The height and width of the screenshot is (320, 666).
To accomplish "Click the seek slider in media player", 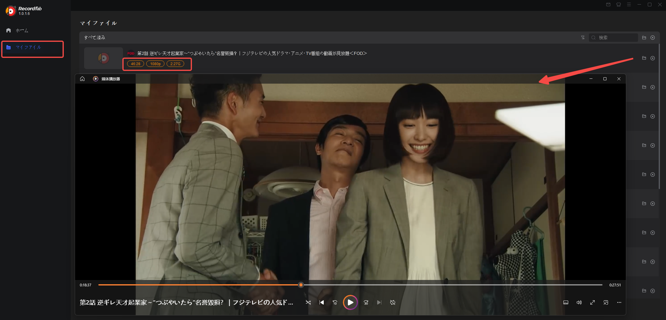I will click(x=350, y=285).
